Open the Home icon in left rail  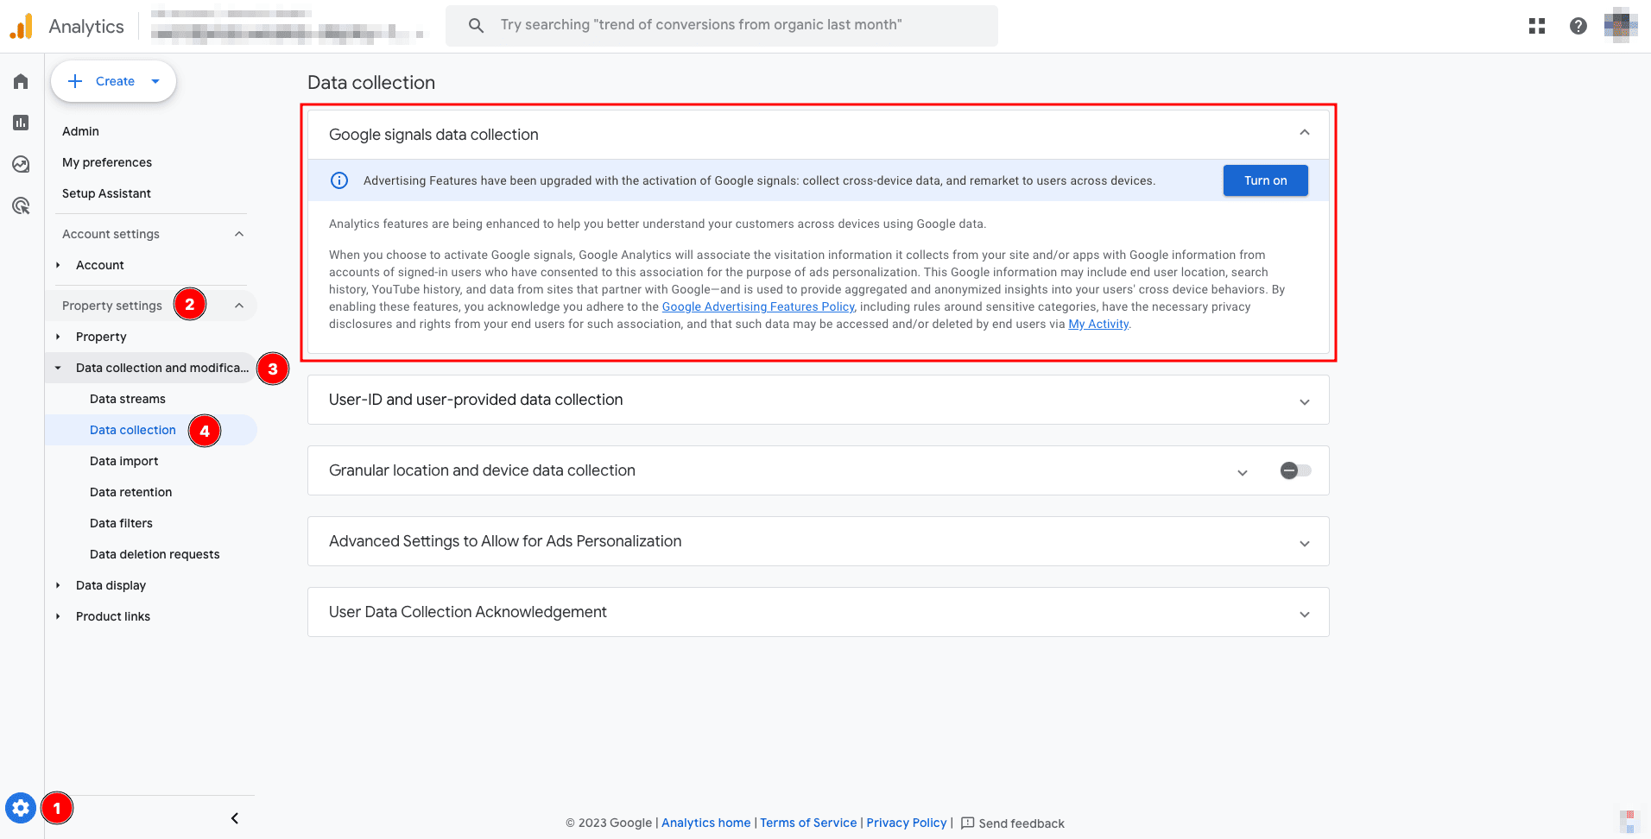(x=21, y=81)
